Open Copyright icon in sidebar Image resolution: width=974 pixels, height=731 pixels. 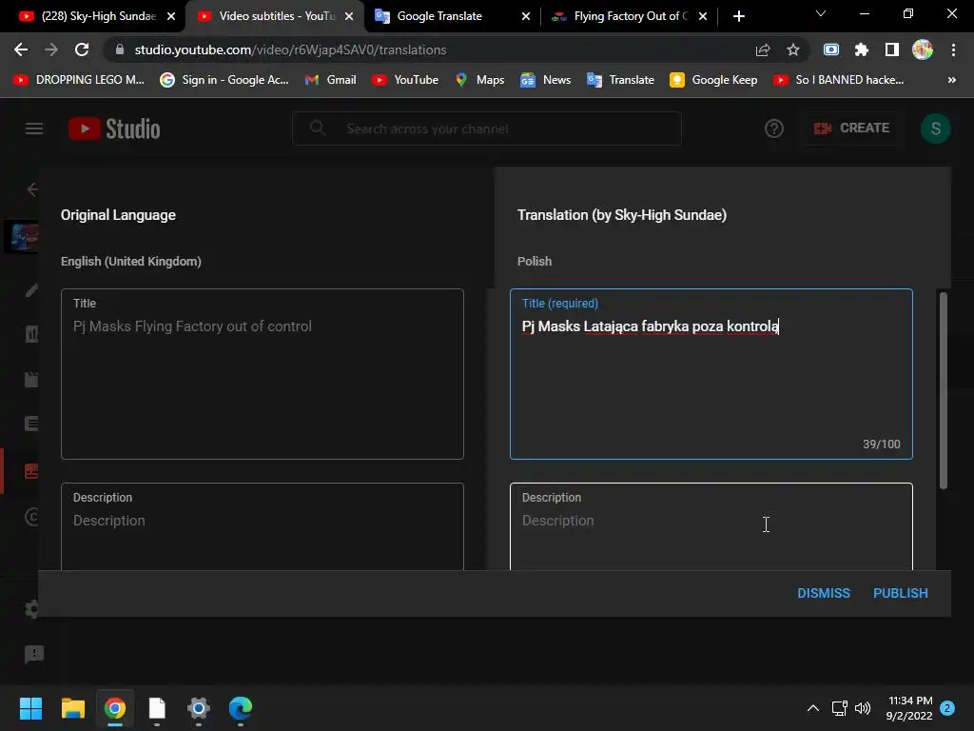(x=31, y=517)
